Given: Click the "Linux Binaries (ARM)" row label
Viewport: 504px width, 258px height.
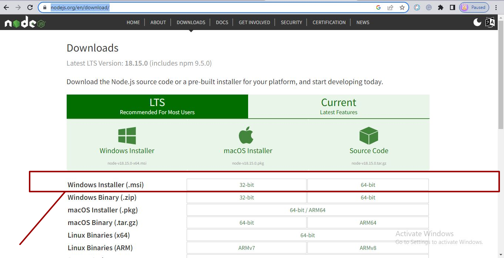Looking at the screenshot, I should click(100, 248).
